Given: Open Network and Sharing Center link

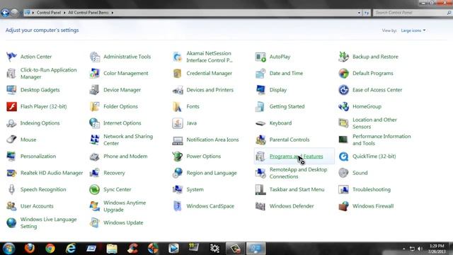Looking at the screenshot, I should coord(128,140).
